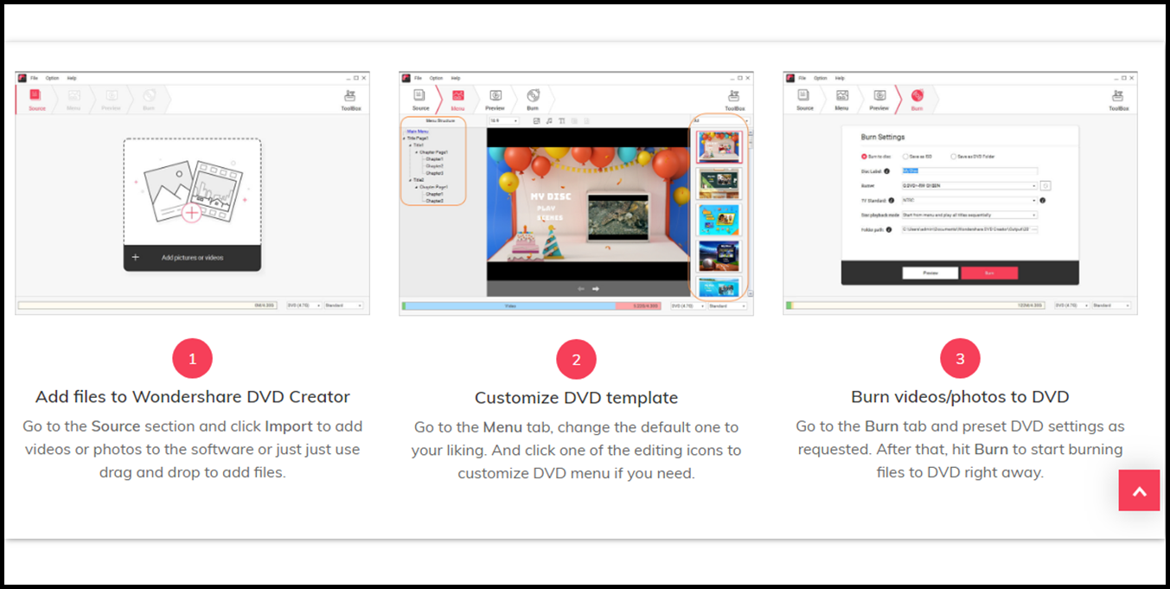Screen dimensions: 1170x589
Task: Open the template category dropdown above thumbnails
Action: 720,120
